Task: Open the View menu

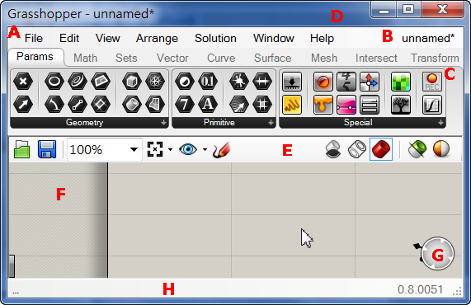Action: coord(107,39)
